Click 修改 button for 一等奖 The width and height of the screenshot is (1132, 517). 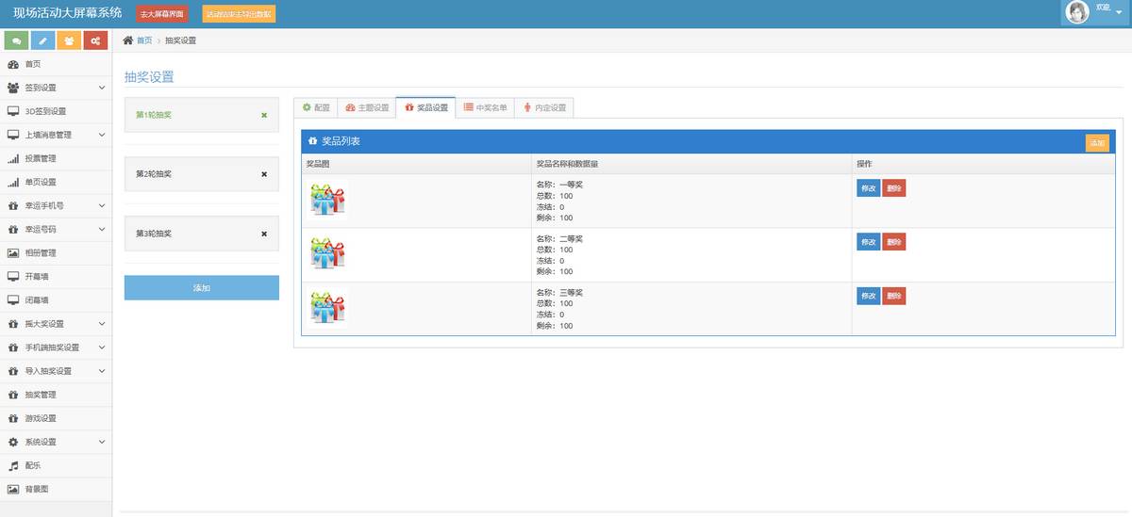[x=868, y=188]
